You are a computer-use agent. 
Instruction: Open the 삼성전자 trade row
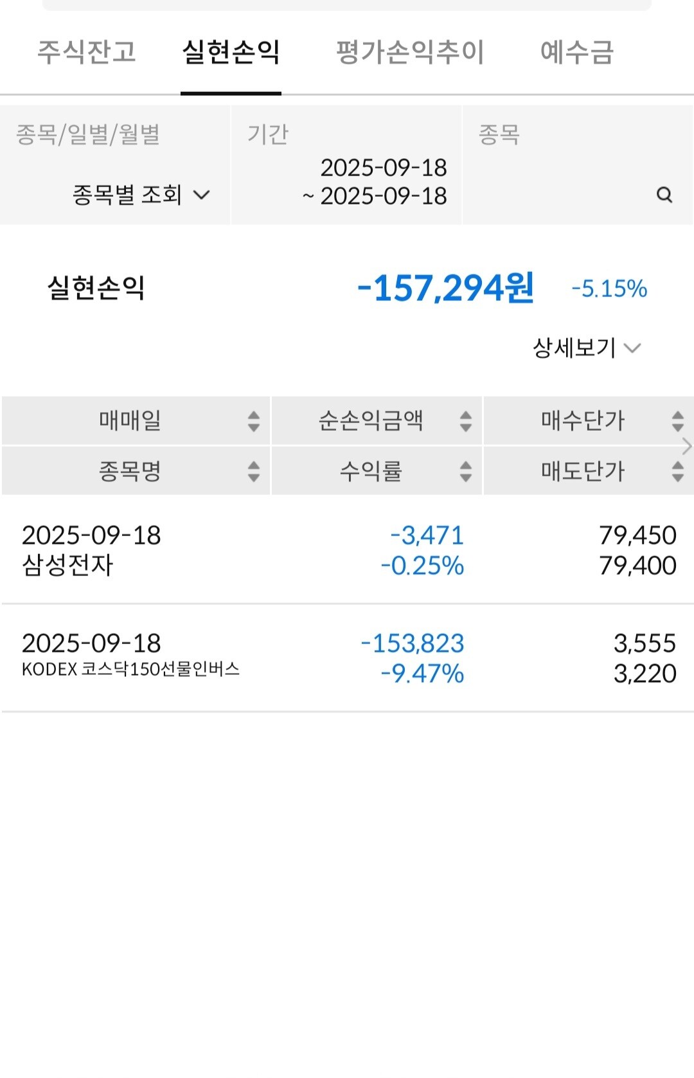click(x=347, y=550)
